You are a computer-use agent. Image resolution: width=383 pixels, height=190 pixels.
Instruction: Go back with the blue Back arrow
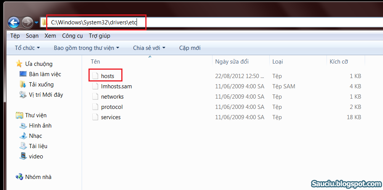coord(14,23)
